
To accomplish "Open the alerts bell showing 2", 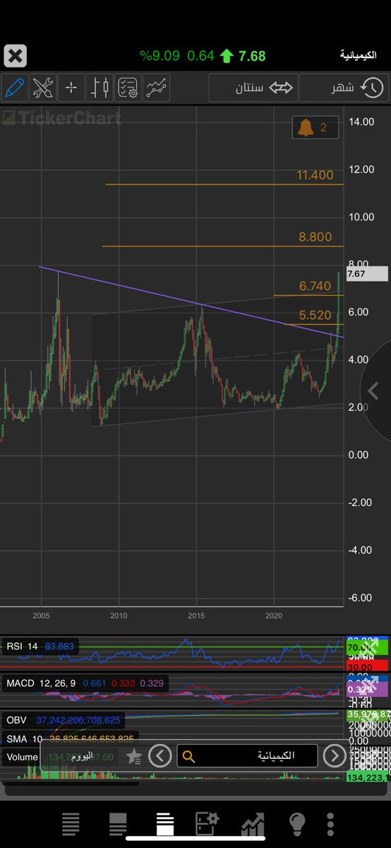I will [x=315, y=127].
